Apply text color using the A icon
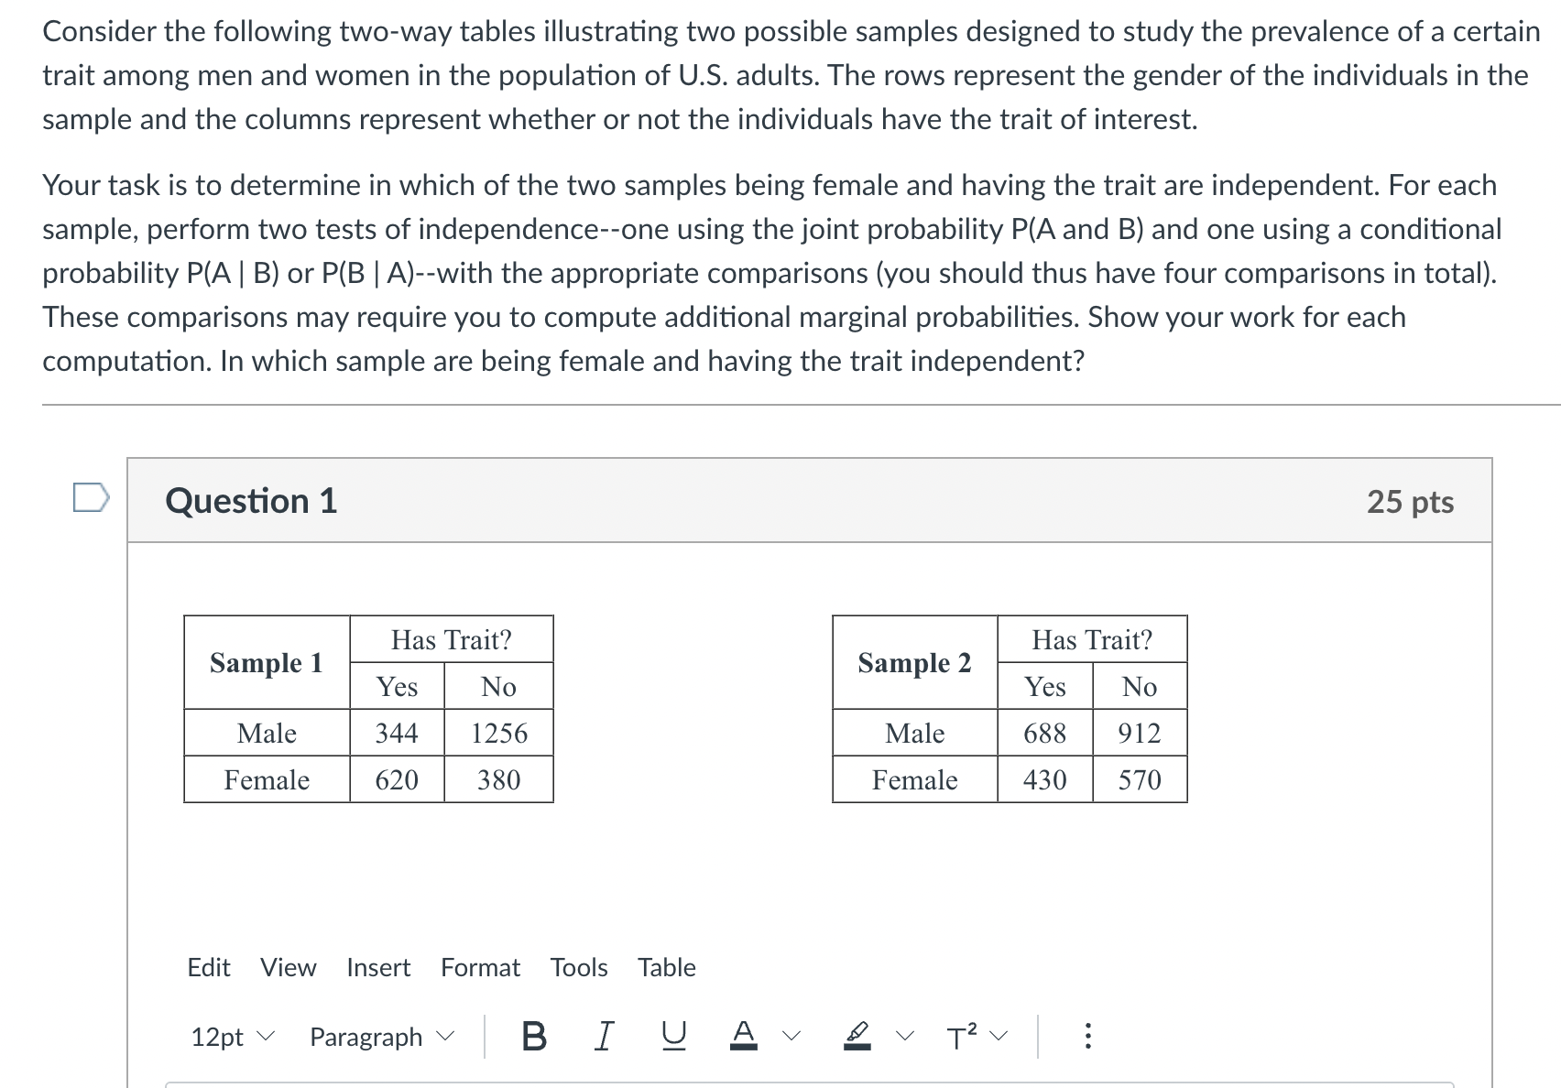Image resolution: width=1561 pixels, height=1088 pixels. pos(742,1033)
